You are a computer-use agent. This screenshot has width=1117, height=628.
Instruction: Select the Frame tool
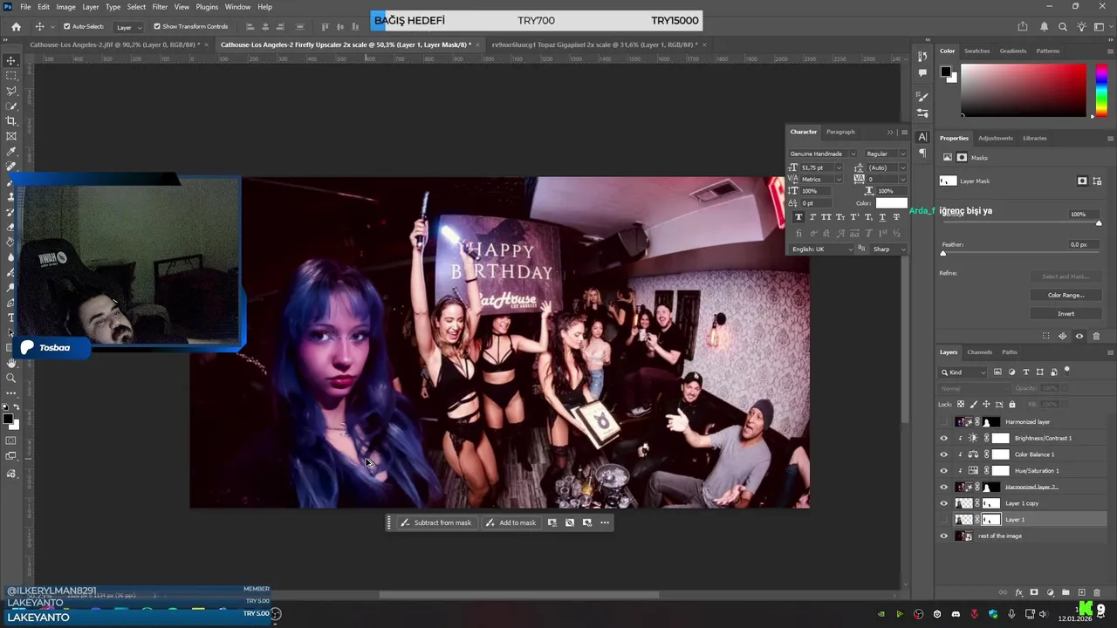coord(11,136)
